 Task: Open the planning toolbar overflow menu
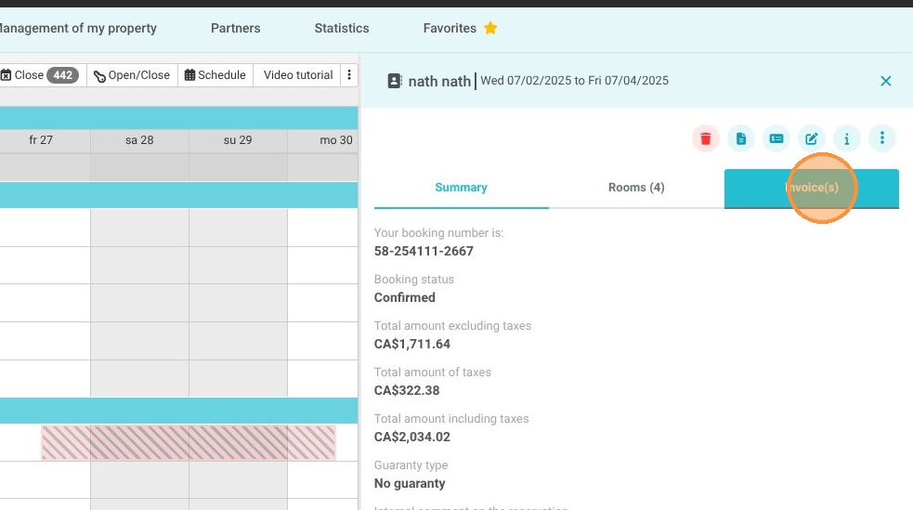click(349, 75)
